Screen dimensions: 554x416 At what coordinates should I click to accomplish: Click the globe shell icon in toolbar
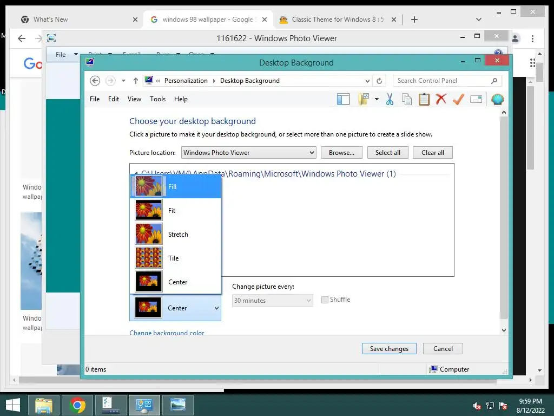(x=498, y=100)
